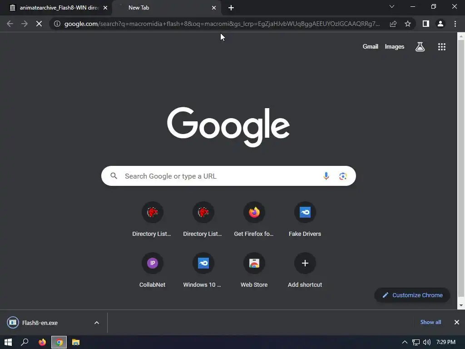The height and width of the screenshot is (349, 465).
Task: Share this page icon in address bar
Action: pos(393,24)
